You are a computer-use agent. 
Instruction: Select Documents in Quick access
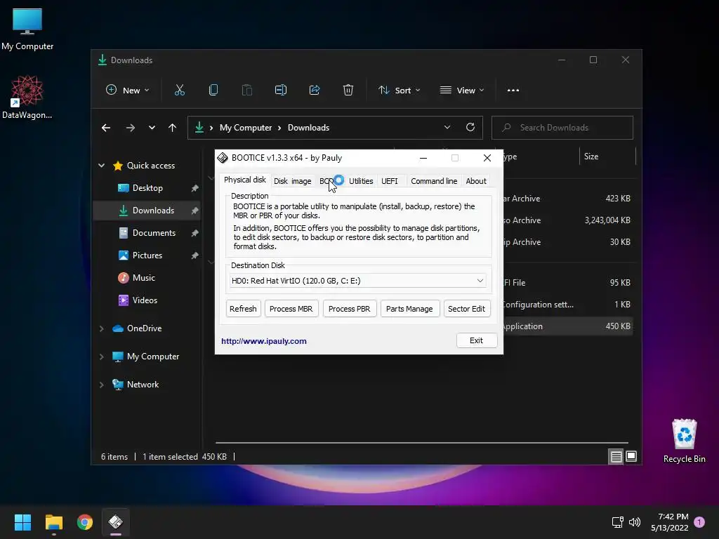pyautogui.click(x=147, y=233)
